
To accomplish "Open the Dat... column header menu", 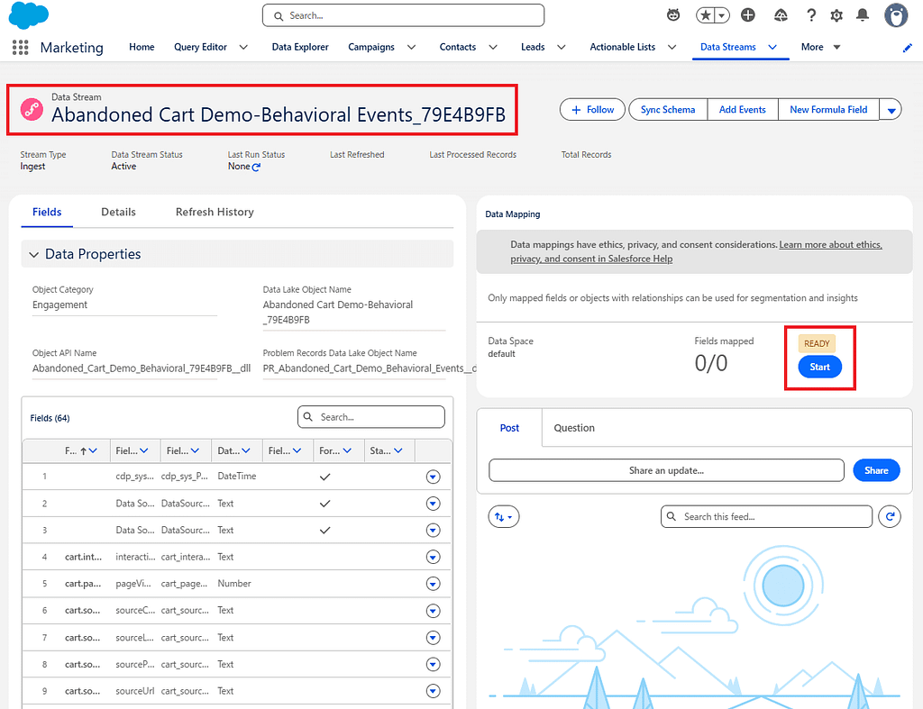I will point(246,450).
